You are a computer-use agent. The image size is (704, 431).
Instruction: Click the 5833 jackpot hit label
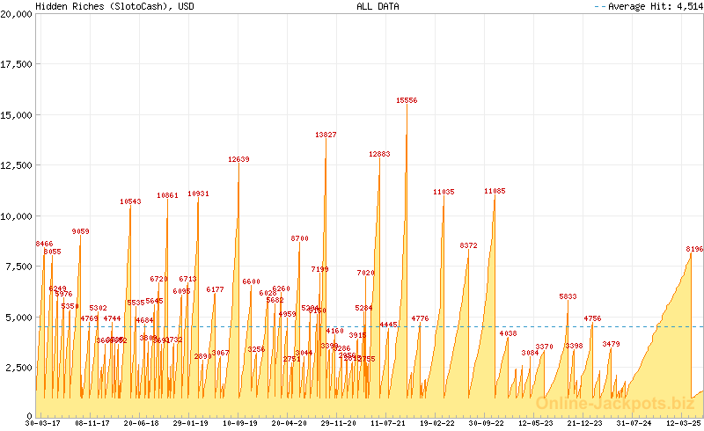click(x=568, y=296)
